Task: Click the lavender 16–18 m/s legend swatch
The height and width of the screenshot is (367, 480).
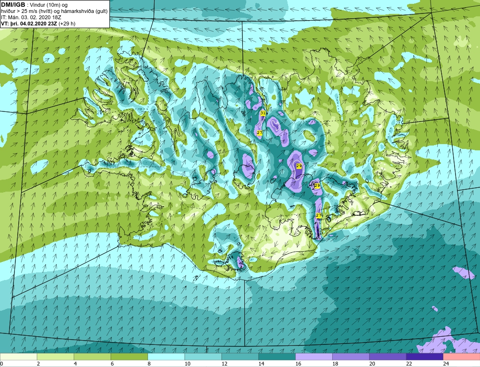Action: click(x=314, y=356)
